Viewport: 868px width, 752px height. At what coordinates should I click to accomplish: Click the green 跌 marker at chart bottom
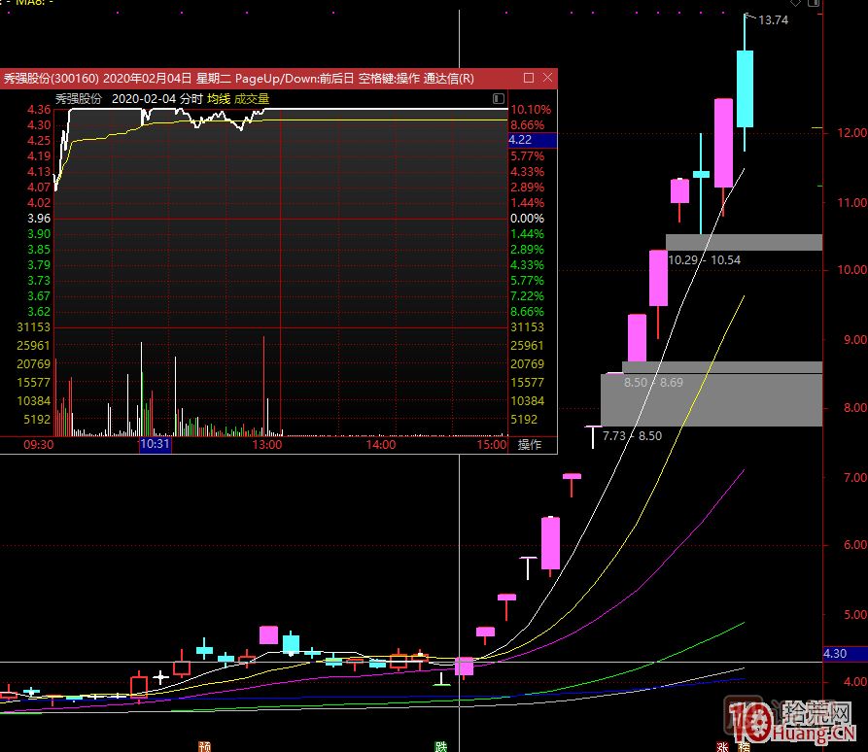pyautogui.click(x=440, y=745)
